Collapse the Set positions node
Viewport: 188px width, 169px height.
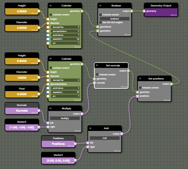click(140, 78)
